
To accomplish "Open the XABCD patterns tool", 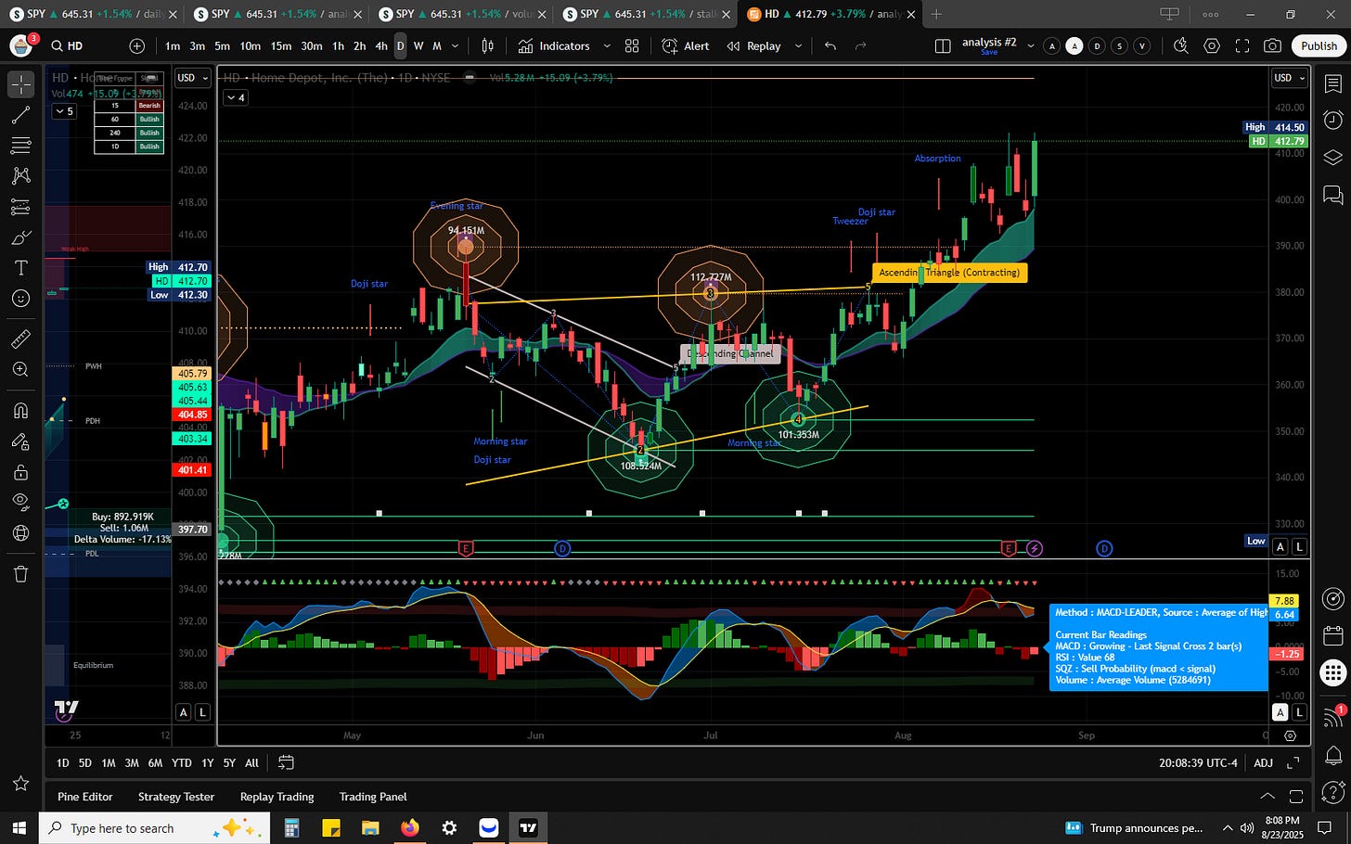I will pyautogui.click(x=20, y=176).
